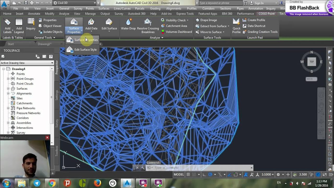This screenshot has height=188, width=334.
Task: Customize command line with wrench icon
Action: click(143, 168)
